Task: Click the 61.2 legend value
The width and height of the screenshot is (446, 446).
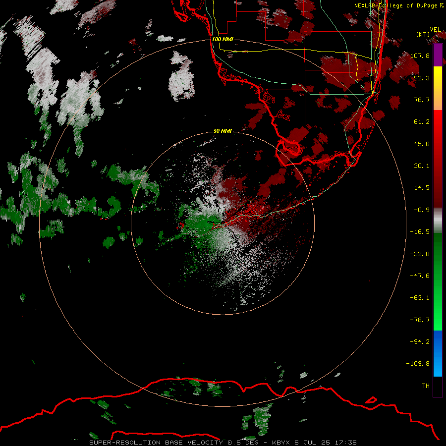Action: pos(422,122)
